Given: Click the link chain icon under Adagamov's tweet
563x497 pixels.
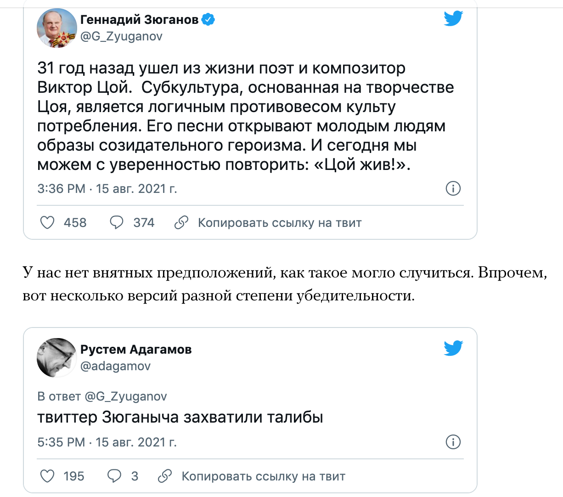Looking at the screenshot, I should click(165, 476).
